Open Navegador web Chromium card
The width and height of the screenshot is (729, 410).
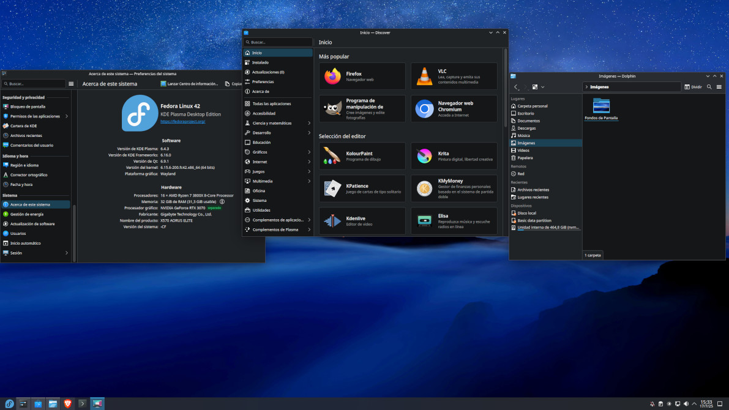tap(454, 109)
